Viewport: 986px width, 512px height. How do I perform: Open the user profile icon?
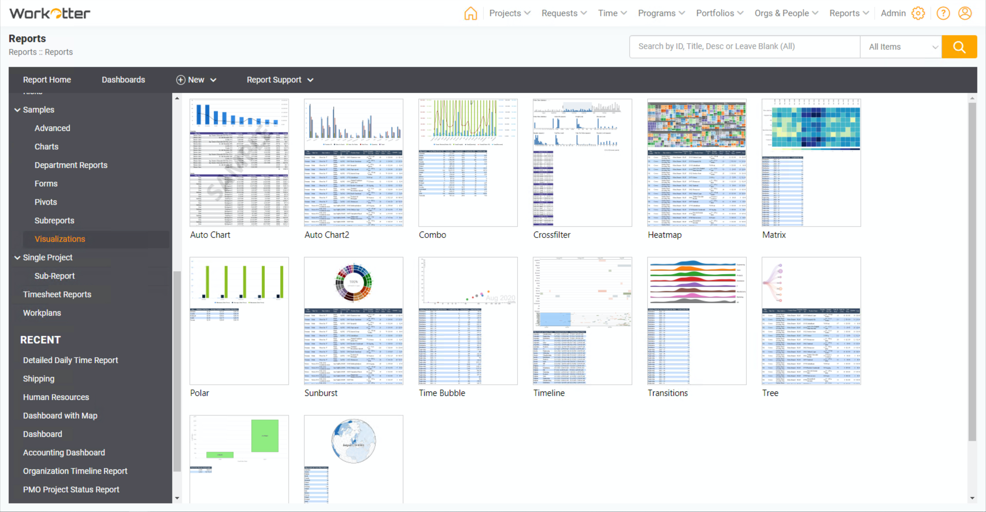pos(965,13)
